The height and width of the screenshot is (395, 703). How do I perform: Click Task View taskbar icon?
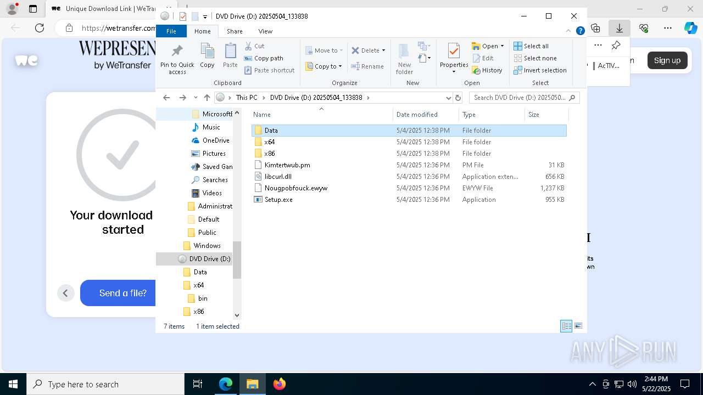point(198,384)
